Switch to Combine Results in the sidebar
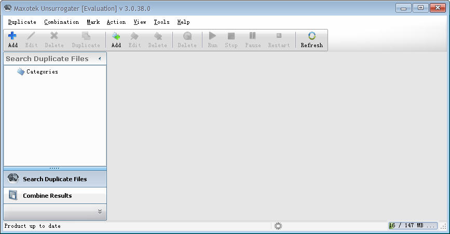This screenshot has width=450, height=234. 47,196
